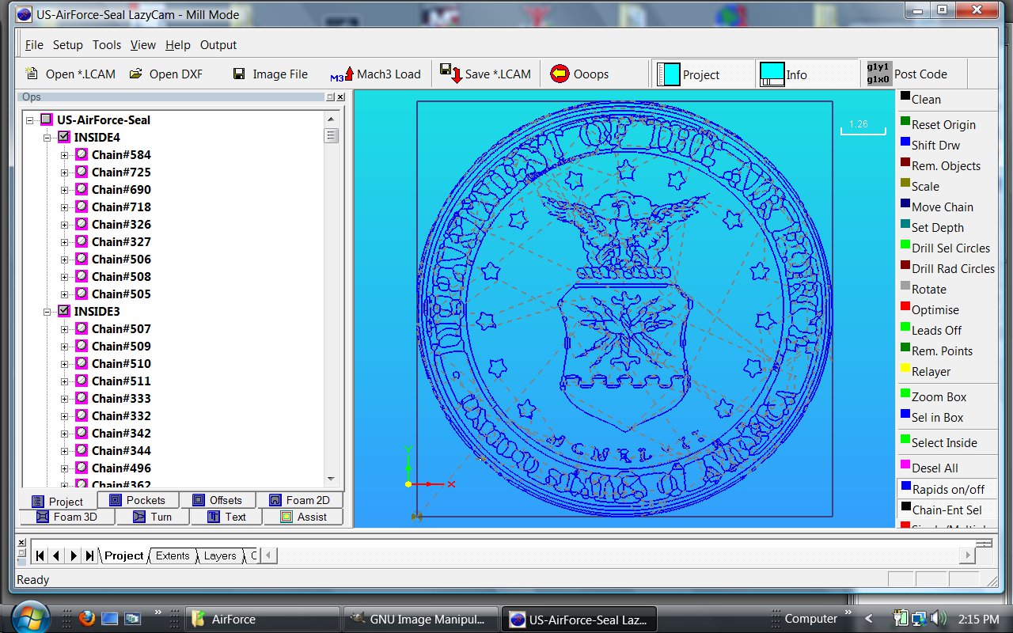Image resolution: width=1013 pixels, height=633 pixels.
Task: Open the Windows Start menu
Action: (x=30, y=616)
